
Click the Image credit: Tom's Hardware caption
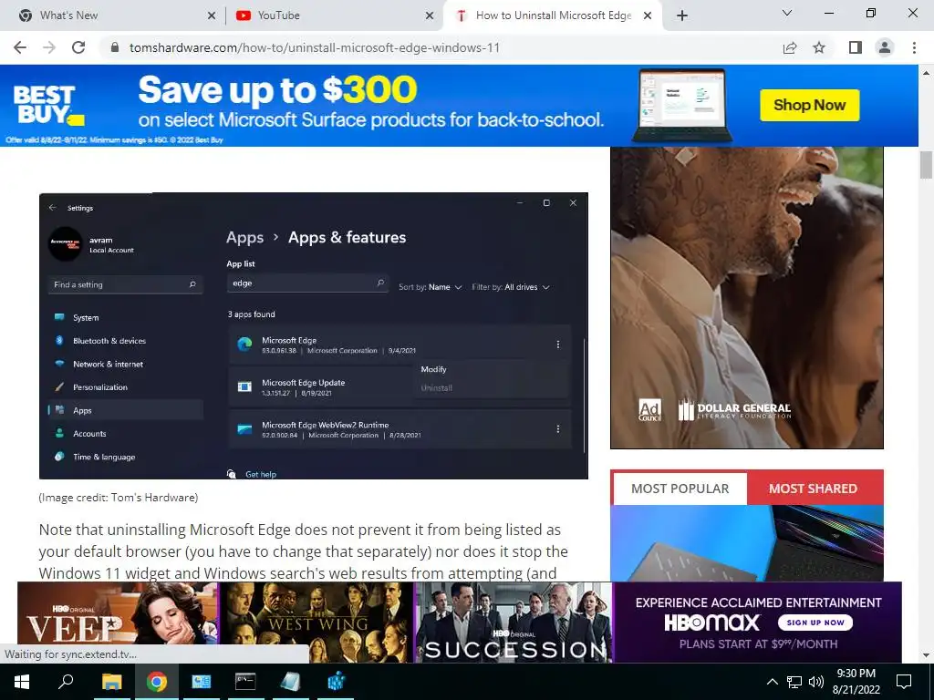pos(119,498)
